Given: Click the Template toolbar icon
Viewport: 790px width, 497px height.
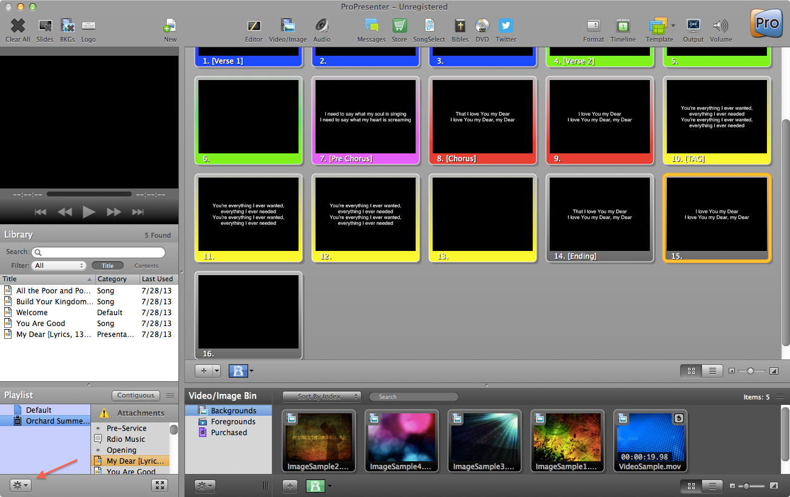Looking at the screenshot, I should point(658,26).
